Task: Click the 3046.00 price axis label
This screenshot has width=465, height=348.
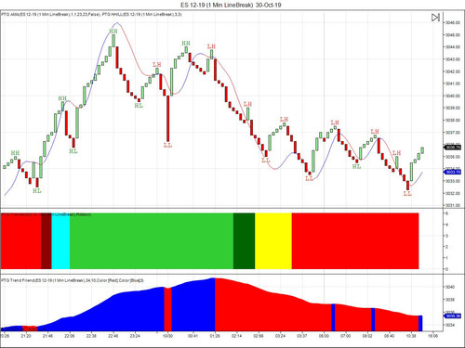Action: 453,23
